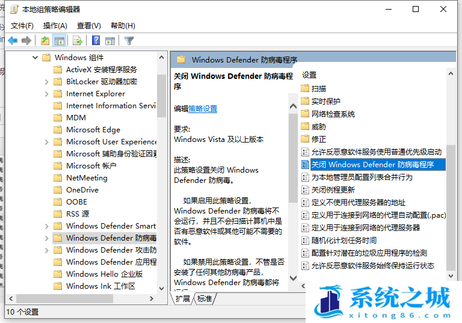Click the 修正 folder icon
Viewport: 462px width, 323px height.
click(x=305, y=138)
